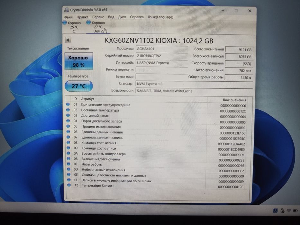Click the previous disk arrow button

[x=68, y=40]
